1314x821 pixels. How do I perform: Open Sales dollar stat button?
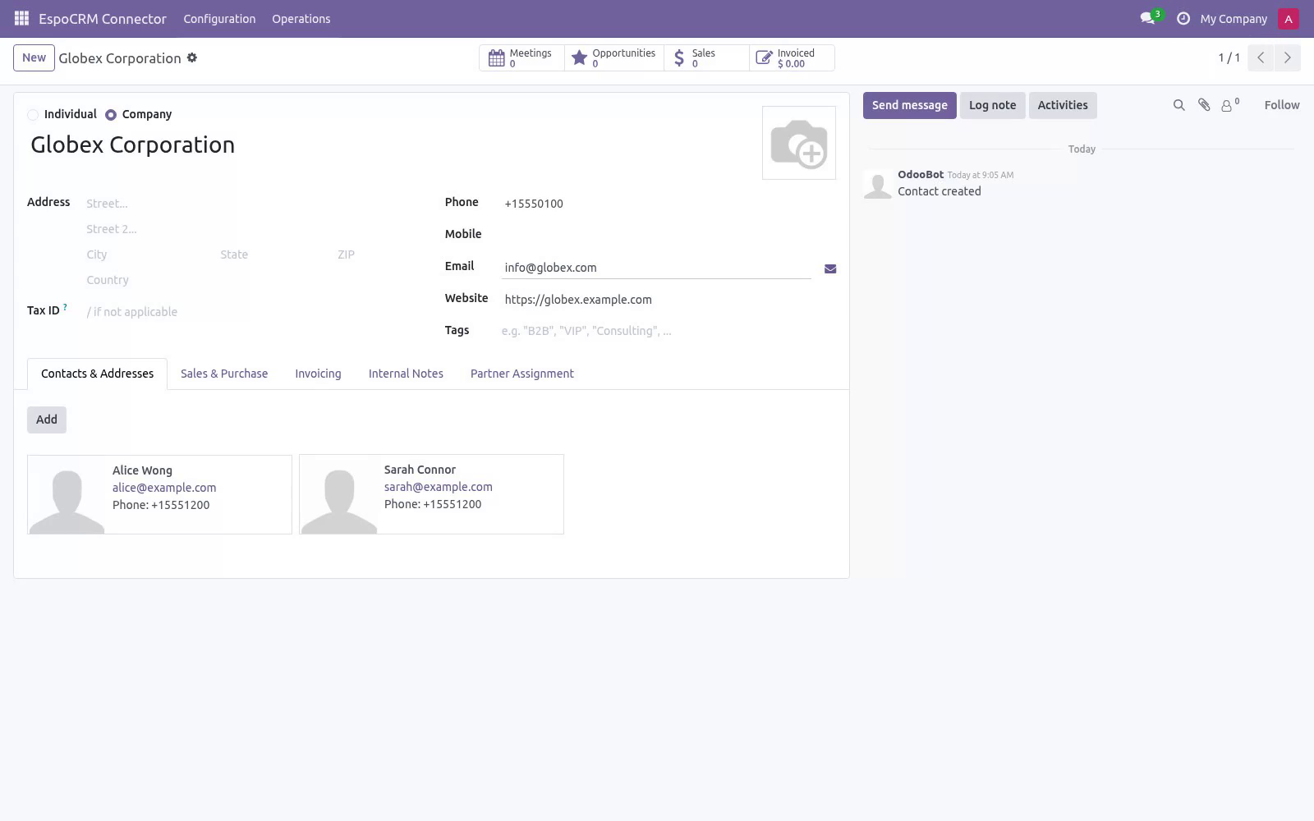706,57
